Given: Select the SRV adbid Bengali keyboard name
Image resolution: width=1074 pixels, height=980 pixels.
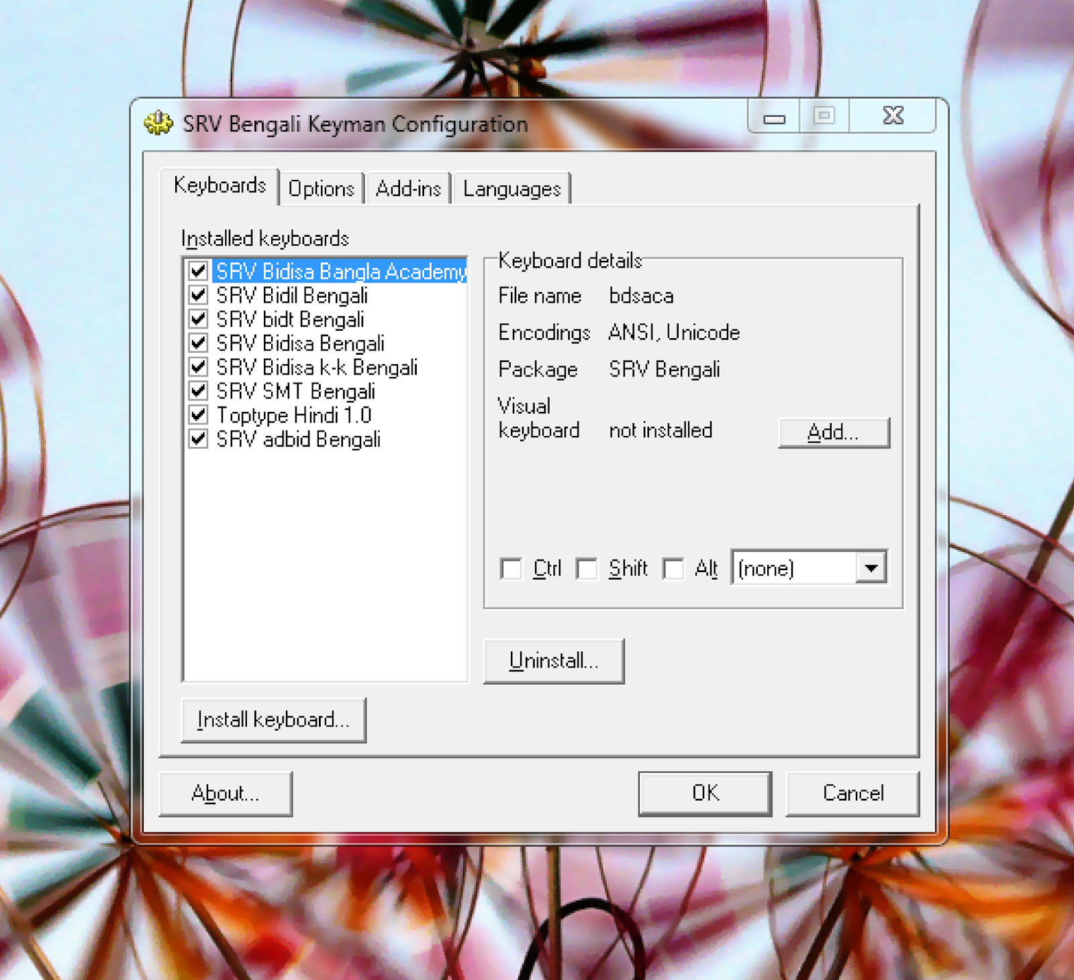Looking at the screenshot, I should pyautogui.click(x=298, y=439).
